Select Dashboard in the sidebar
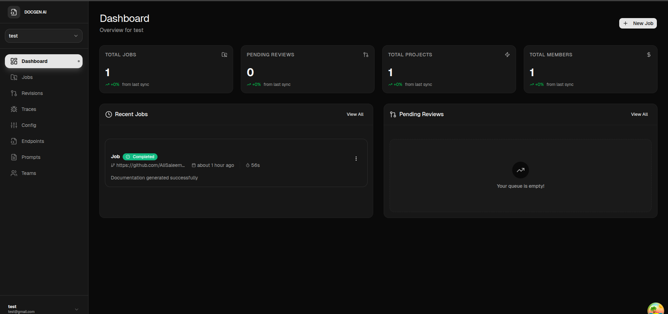Viewport: 668px width, 314px height. pyautogui.click(x=44, y=61)
